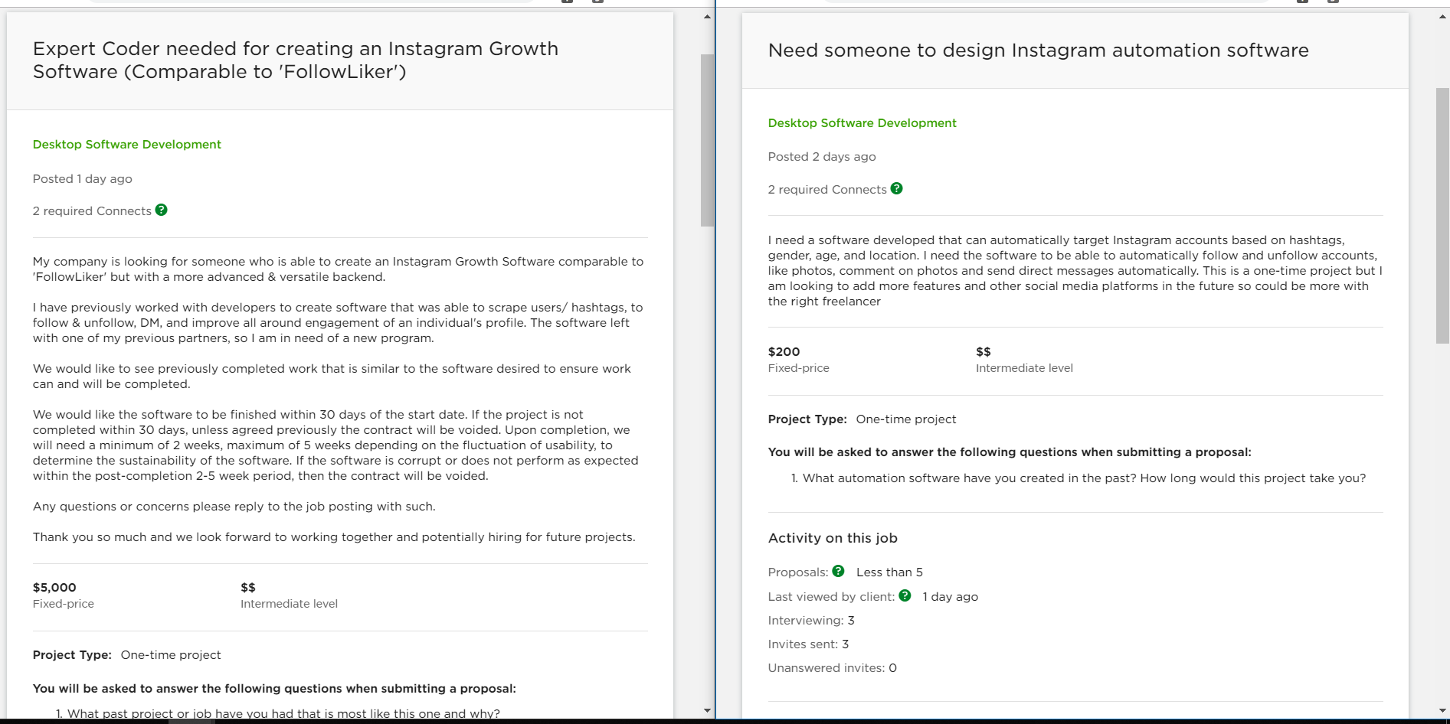1450x724 pixels.
Task: Click the 'What automation software have you created' question
Action: click(x=1083, y=478)
